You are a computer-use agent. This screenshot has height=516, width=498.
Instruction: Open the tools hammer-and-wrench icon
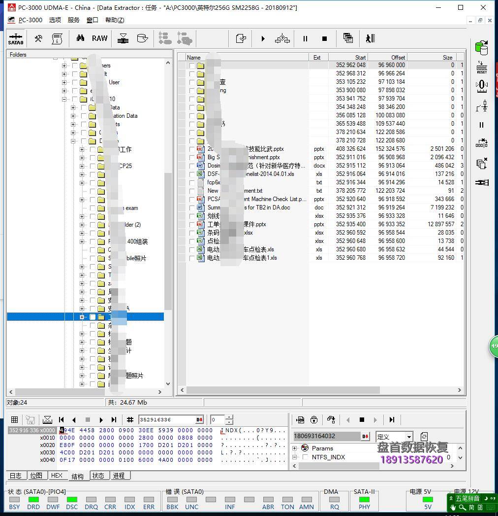click(38, 38)
